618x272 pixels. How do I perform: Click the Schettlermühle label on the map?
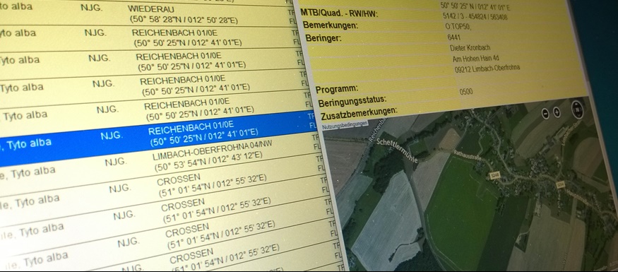396,150
